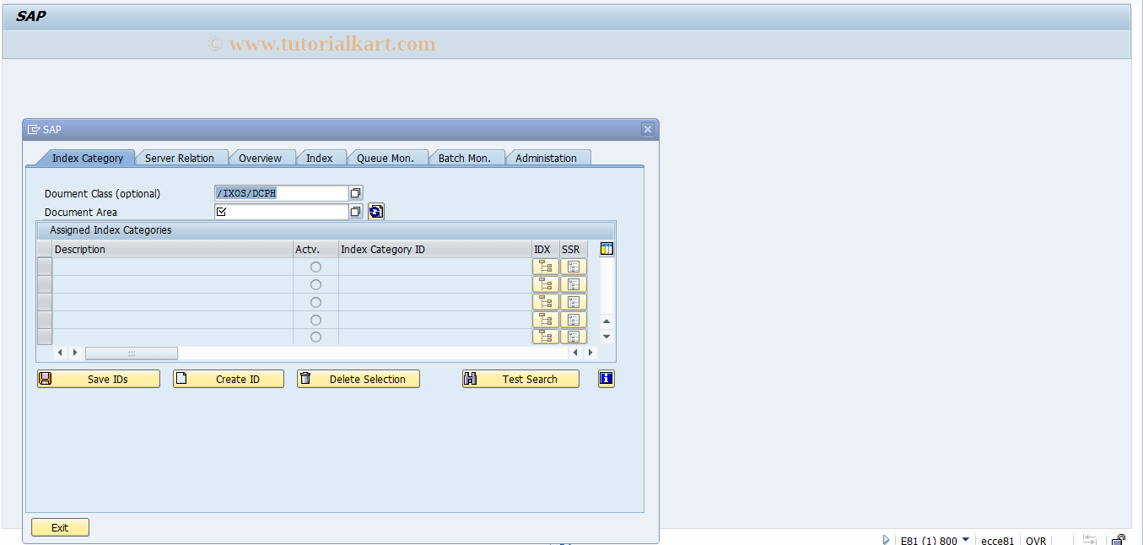Expand the status bar details arrow

(x=886, y=540)
